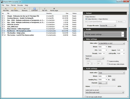Start conversion with the CONVERT icon
Viewport: 130px width, 99px height.
(35, 8)
